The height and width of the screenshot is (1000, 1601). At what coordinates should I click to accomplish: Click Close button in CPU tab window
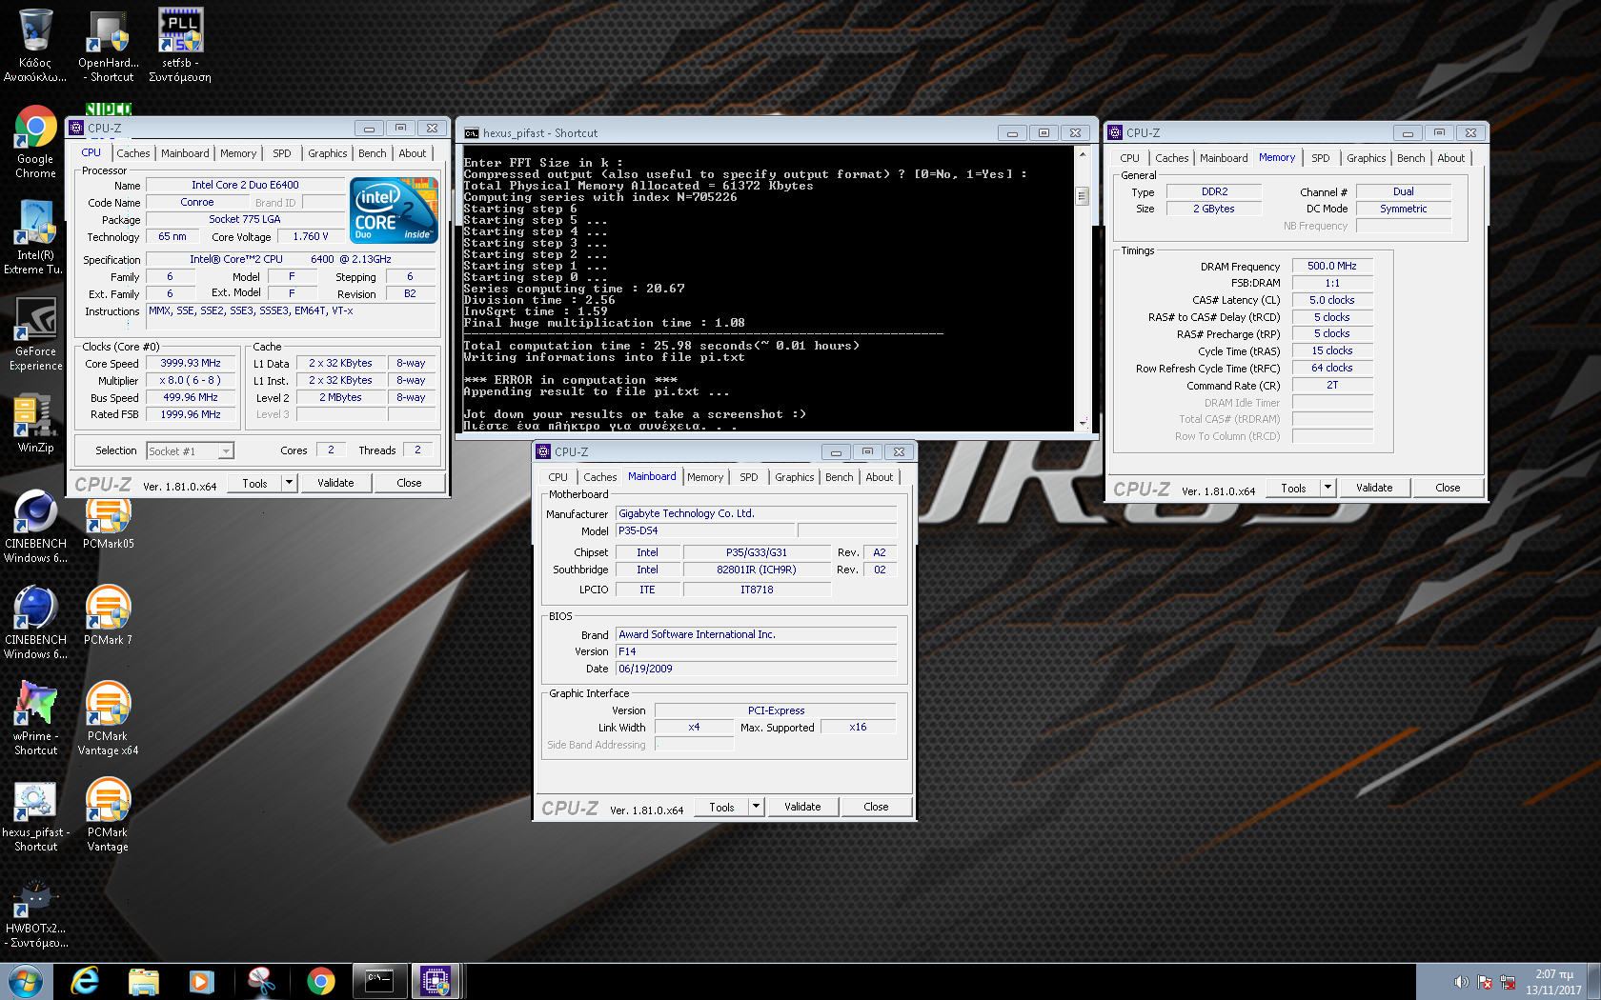click(409, 483)
